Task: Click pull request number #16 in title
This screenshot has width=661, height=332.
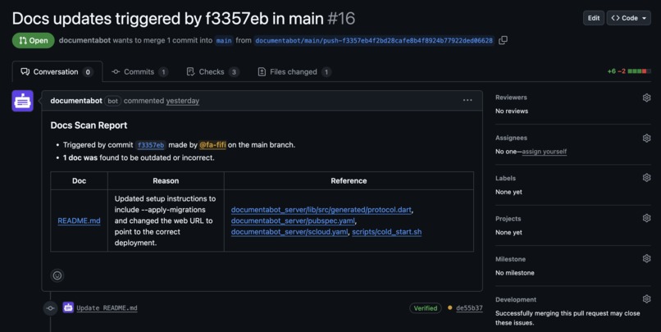Action: coord(341,19)
